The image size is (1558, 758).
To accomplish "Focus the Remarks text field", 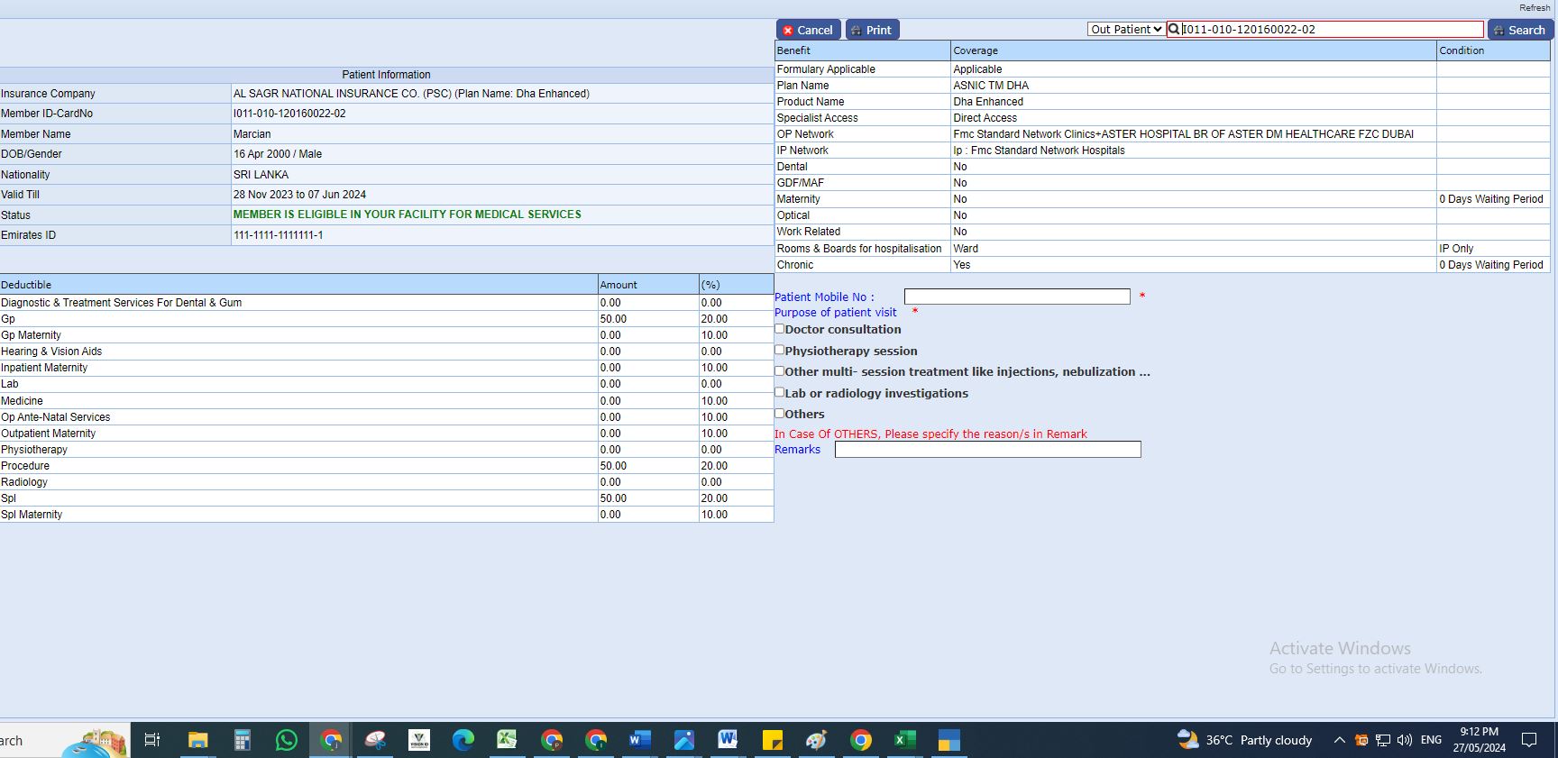I will [987, 449].
